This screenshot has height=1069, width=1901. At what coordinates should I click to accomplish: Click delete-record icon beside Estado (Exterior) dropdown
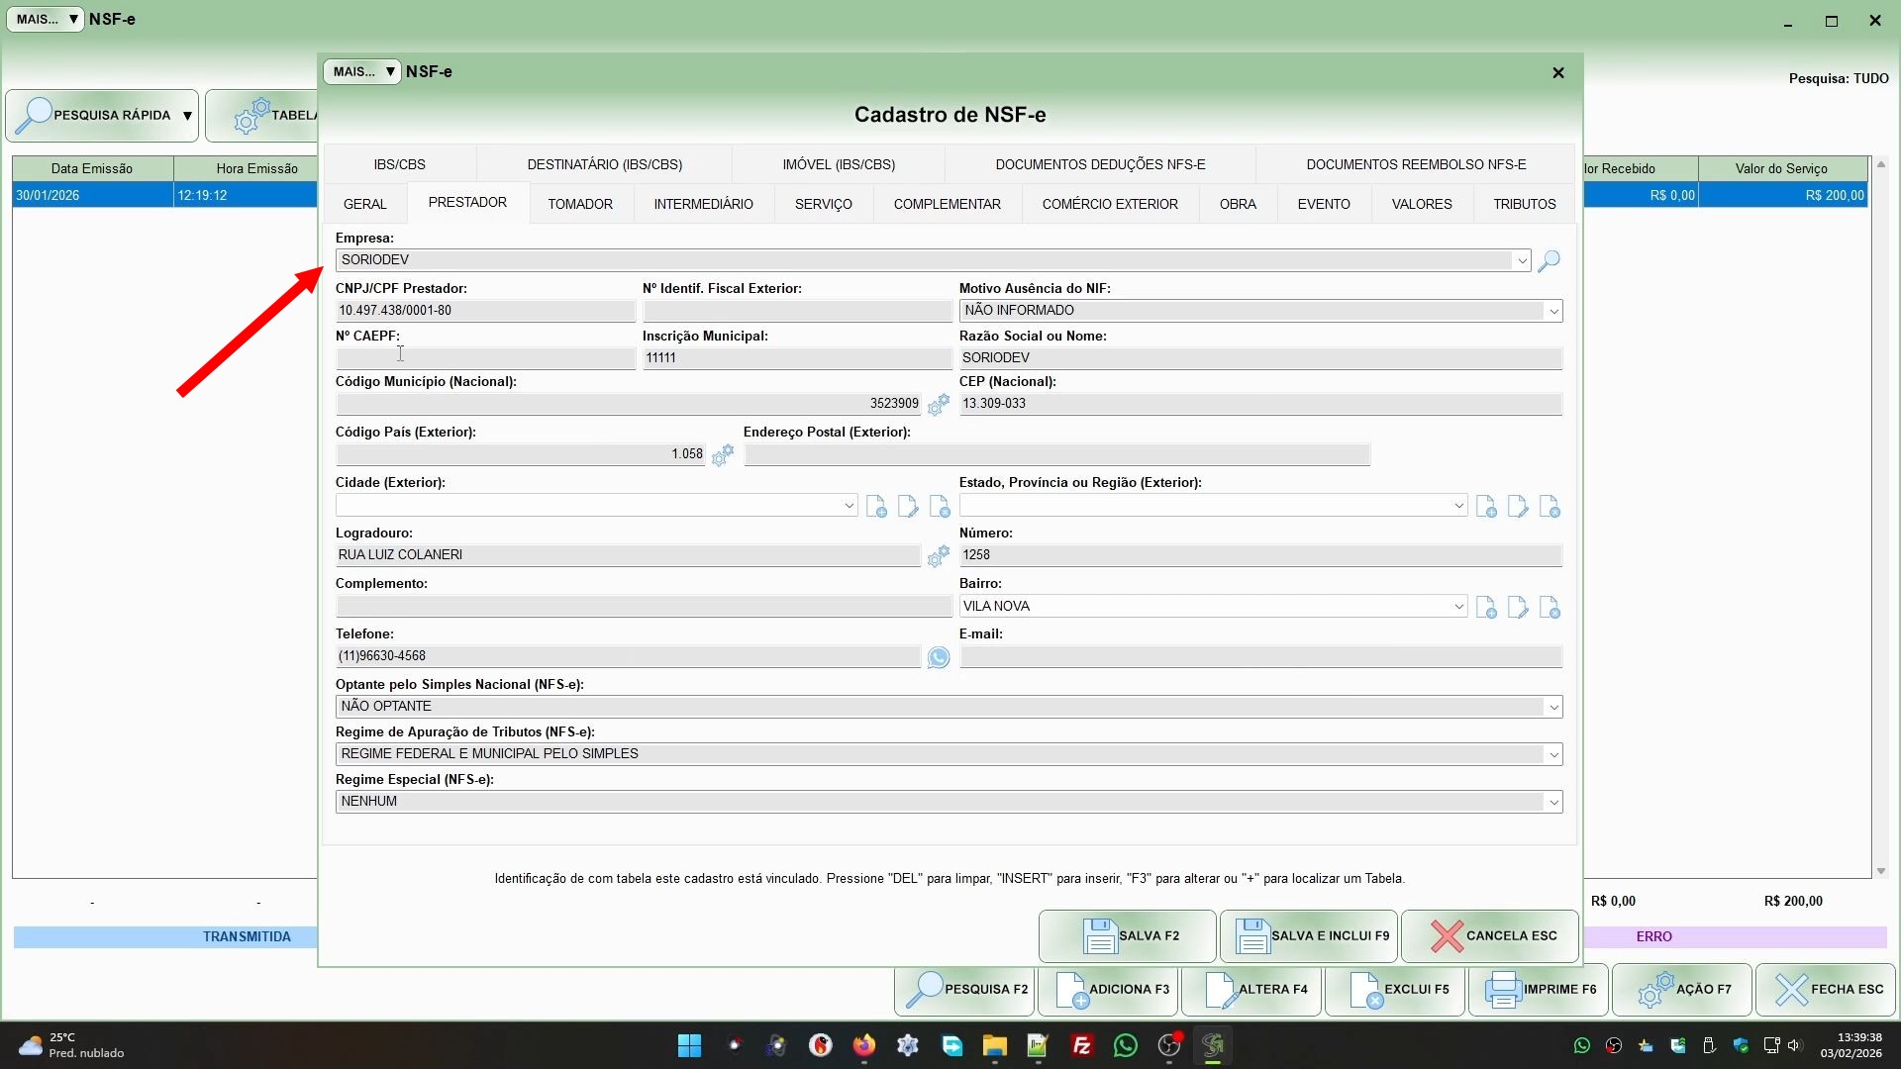click(1550, 507)
